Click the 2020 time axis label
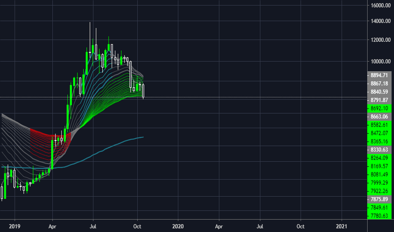Viewport: 394px width, 232px height. tap(178, 227)
